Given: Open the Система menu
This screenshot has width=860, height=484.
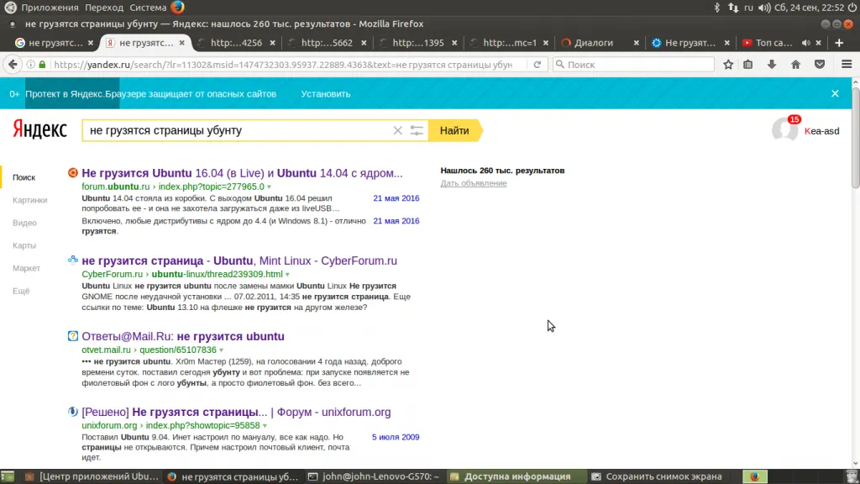Looking at the screenshot, I should pos(148,7).
